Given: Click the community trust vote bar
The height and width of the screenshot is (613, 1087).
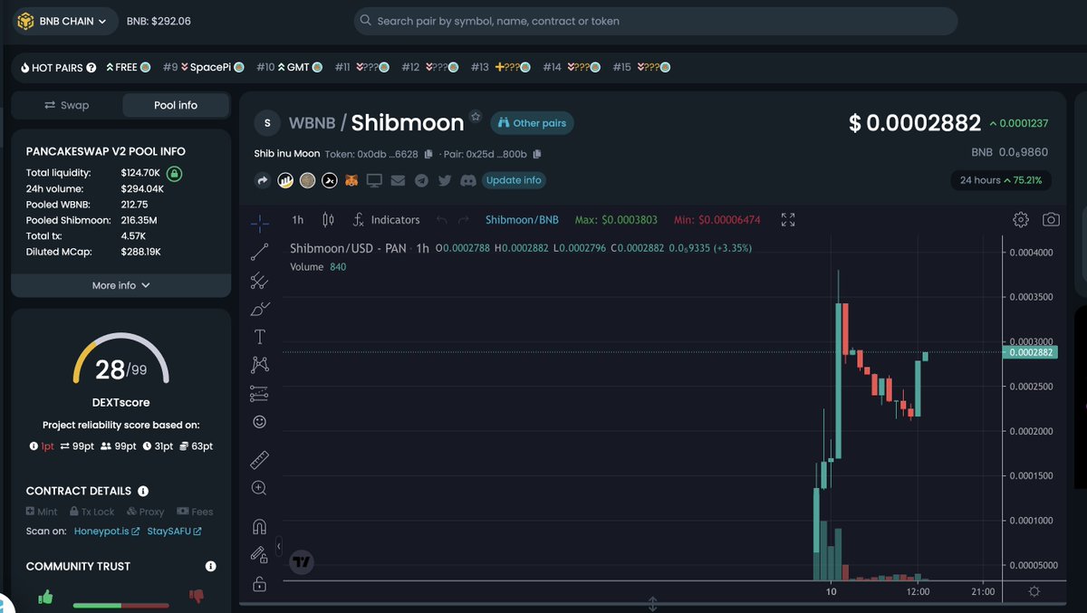Looking at the screenshot, I should [120, 605].
